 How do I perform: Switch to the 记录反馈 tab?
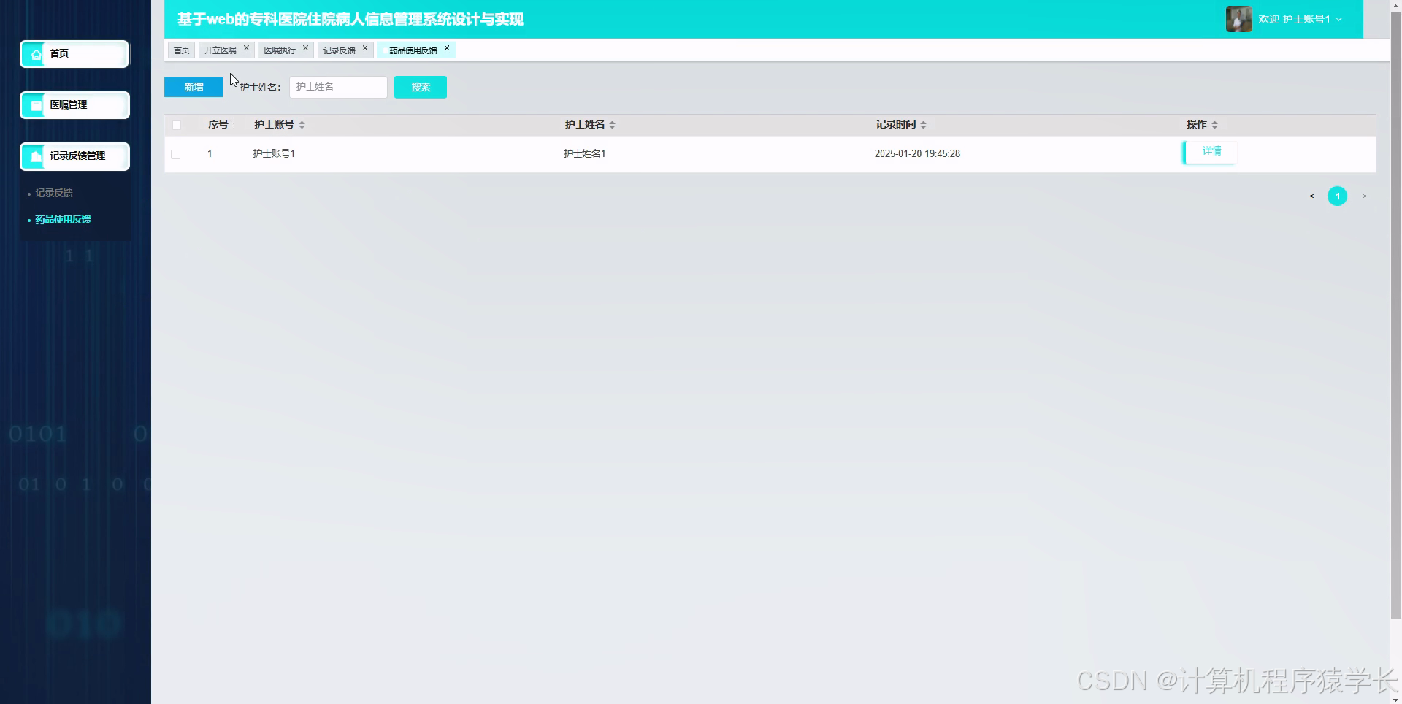click(340, 50)
